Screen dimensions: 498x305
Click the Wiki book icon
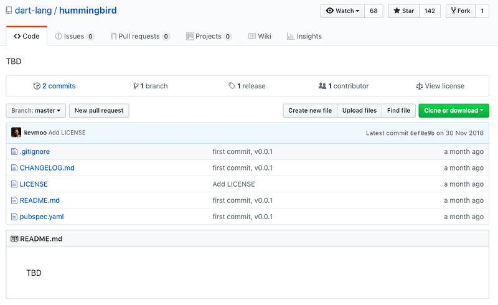pyautogui.click(x=252, y=36)
